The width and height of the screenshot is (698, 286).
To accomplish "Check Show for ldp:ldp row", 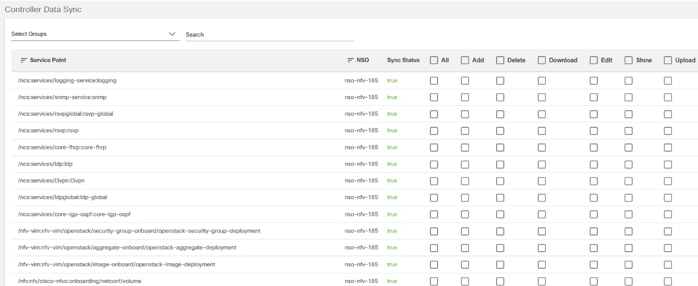I will [629, 164].
